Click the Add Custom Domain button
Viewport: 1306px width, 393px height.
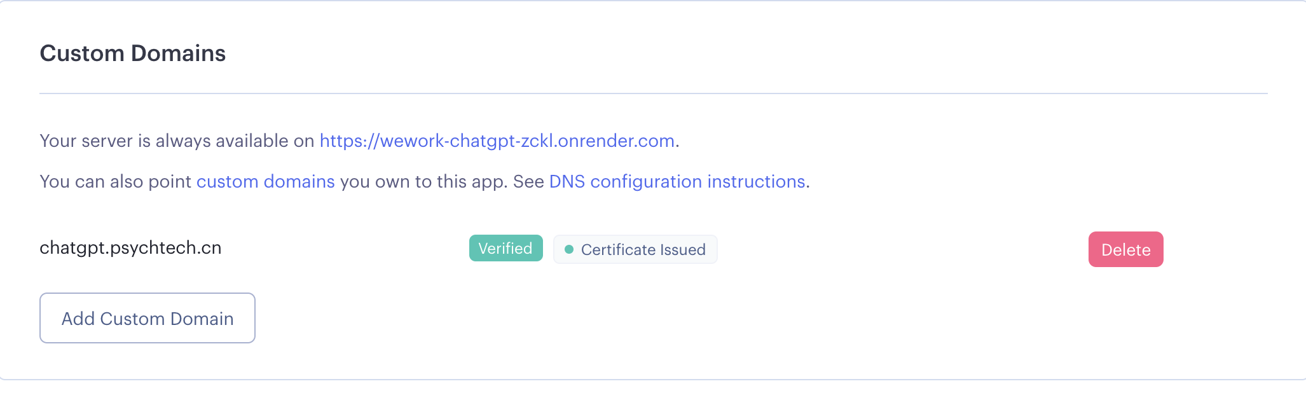tap(147, 318)
